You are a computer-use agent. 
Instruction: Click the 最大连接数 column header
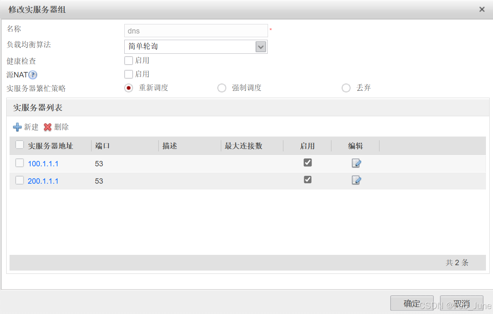243,146
